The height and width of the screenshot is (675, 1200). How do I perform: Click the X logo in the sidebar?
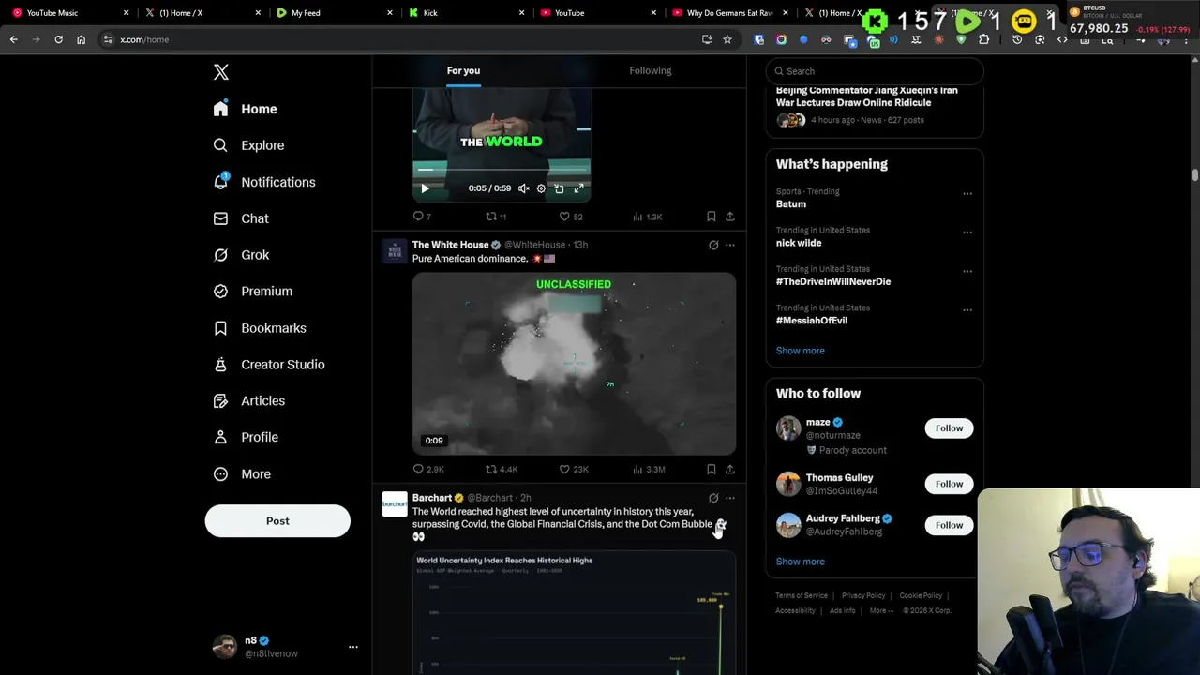(x=221, y=72)
